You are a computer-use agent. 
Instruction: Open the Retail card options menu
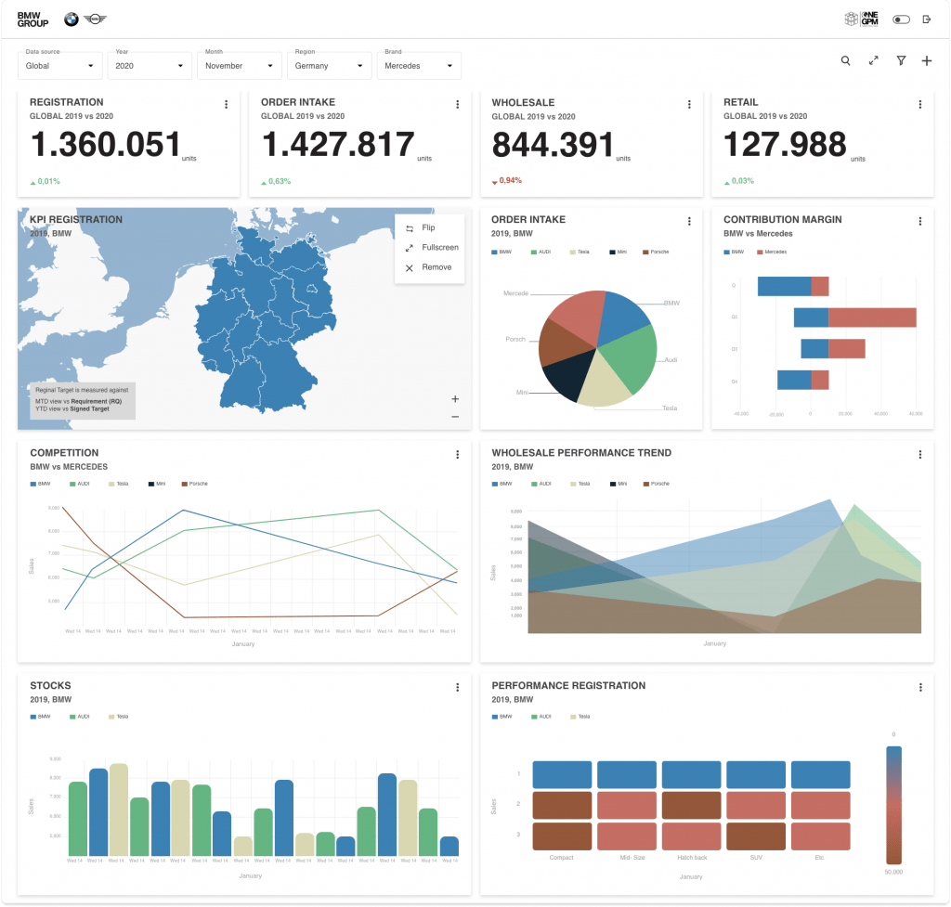tap(920, 104)
